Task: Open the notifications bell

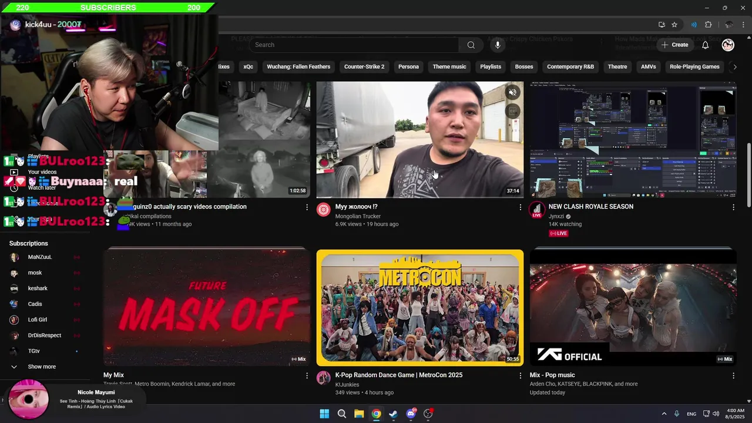Action: tap(705, 45)
